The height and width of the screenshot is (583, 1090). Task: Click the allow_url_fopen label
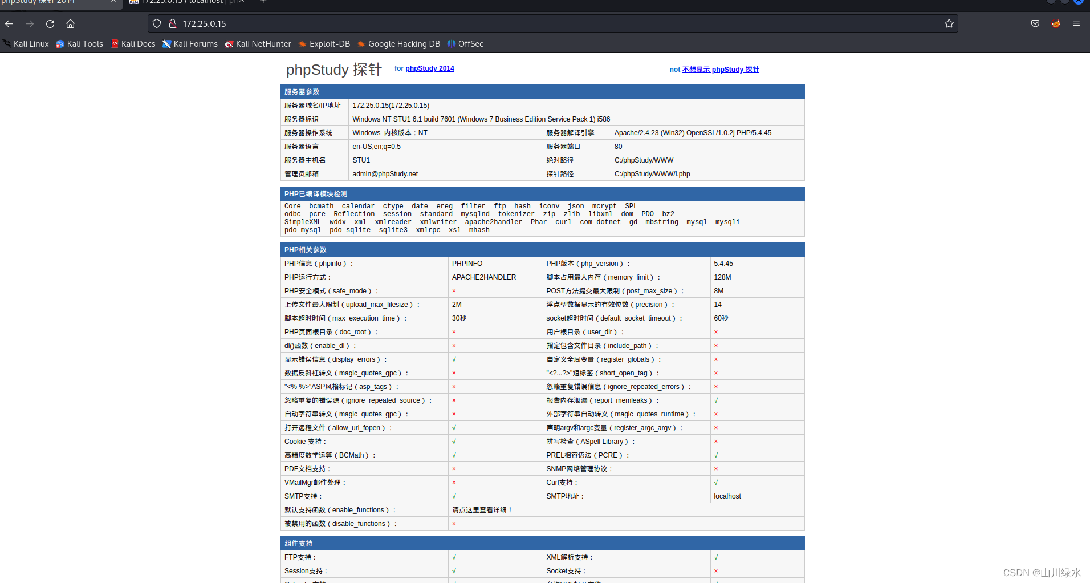338,428
